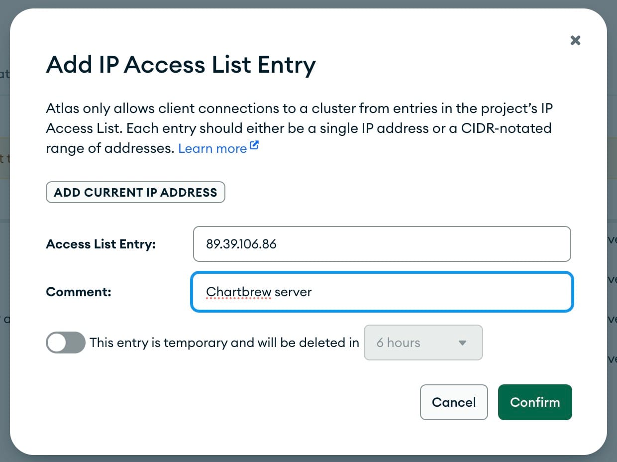Click the caret arrow in the duration dropdown
The height and width of the screenshot is (462, 617).
pyautogui.click(x=462, y=343)
